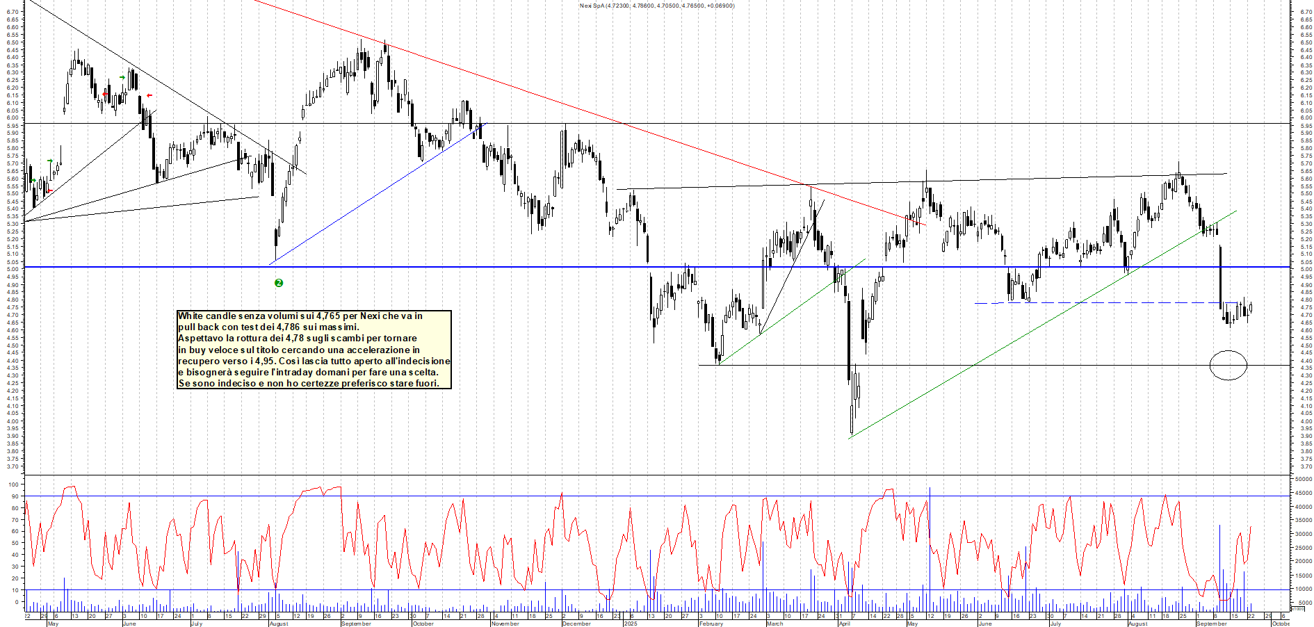Click the March month label
1314x627 pixels.
[x=775, y=624]
